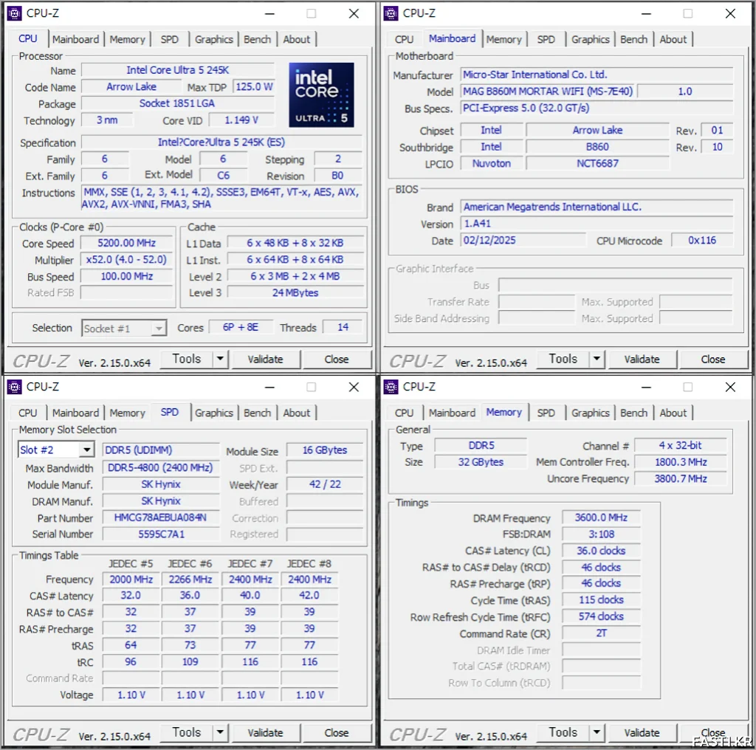Open the Tools dropdown arrow in the Memory window

click(597, 732)
